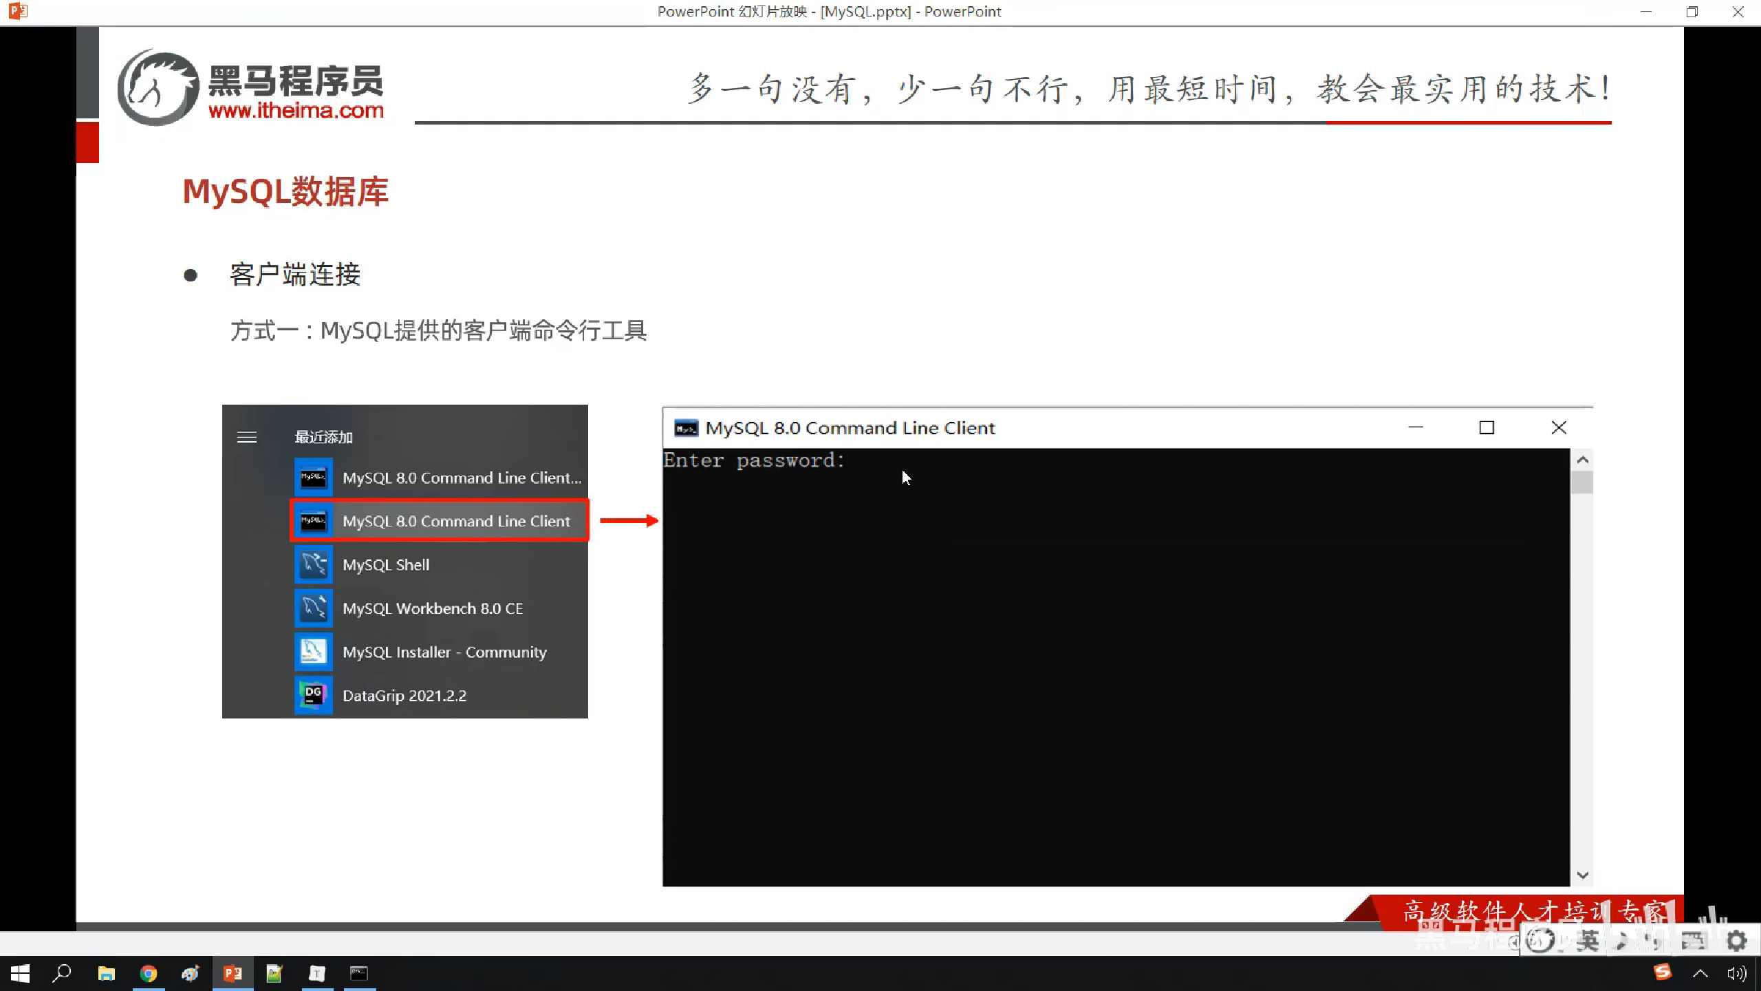Open Google Chrome from the taskbar
Viewport: 1761px width, 991px height.
point(148,973)
